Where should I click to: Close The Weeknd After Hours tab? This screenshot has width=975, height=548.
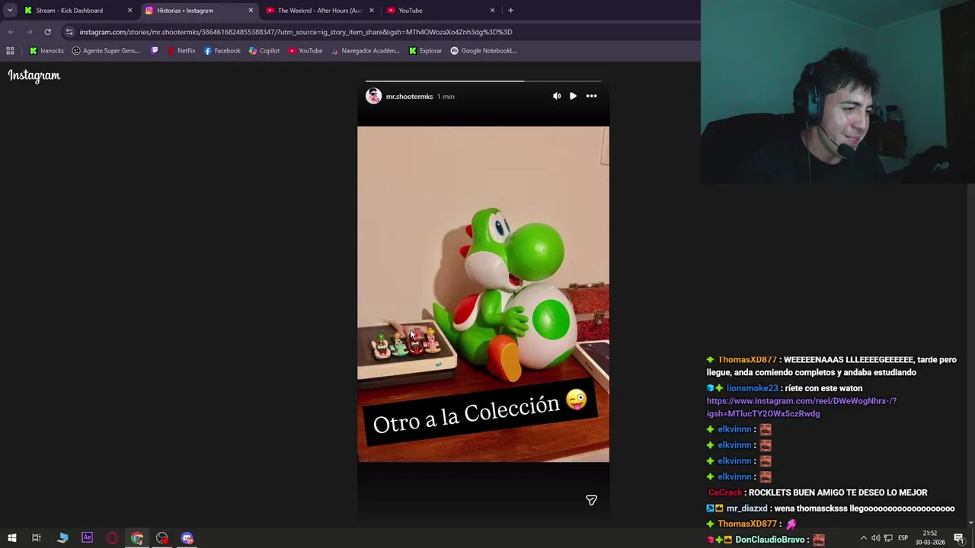click(x=372, y=11)
